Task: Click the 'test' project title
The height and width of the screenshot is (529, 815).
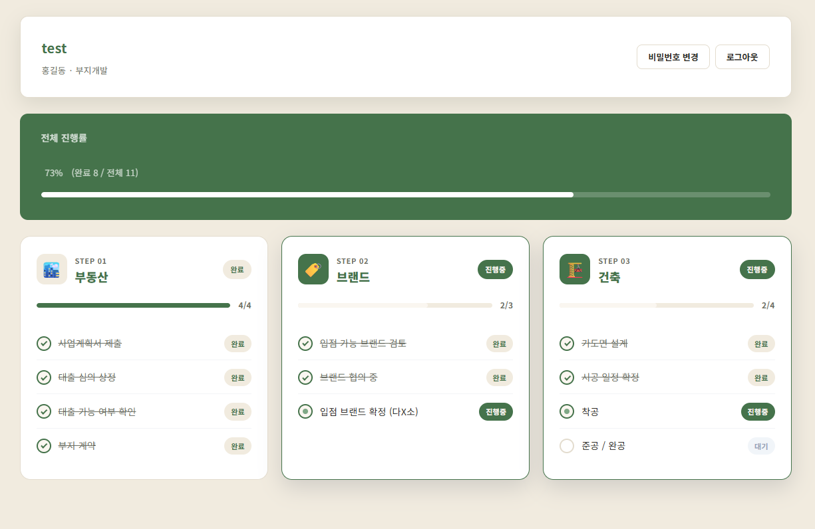Action: (54, 49)
